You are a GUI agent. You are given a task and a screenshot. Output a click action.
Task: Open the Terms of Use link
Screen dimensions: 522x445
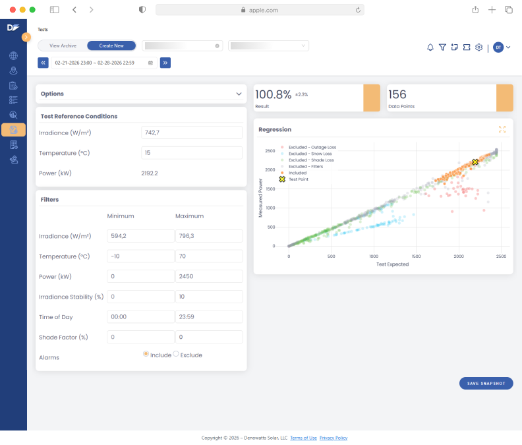(x=303, y=438)
